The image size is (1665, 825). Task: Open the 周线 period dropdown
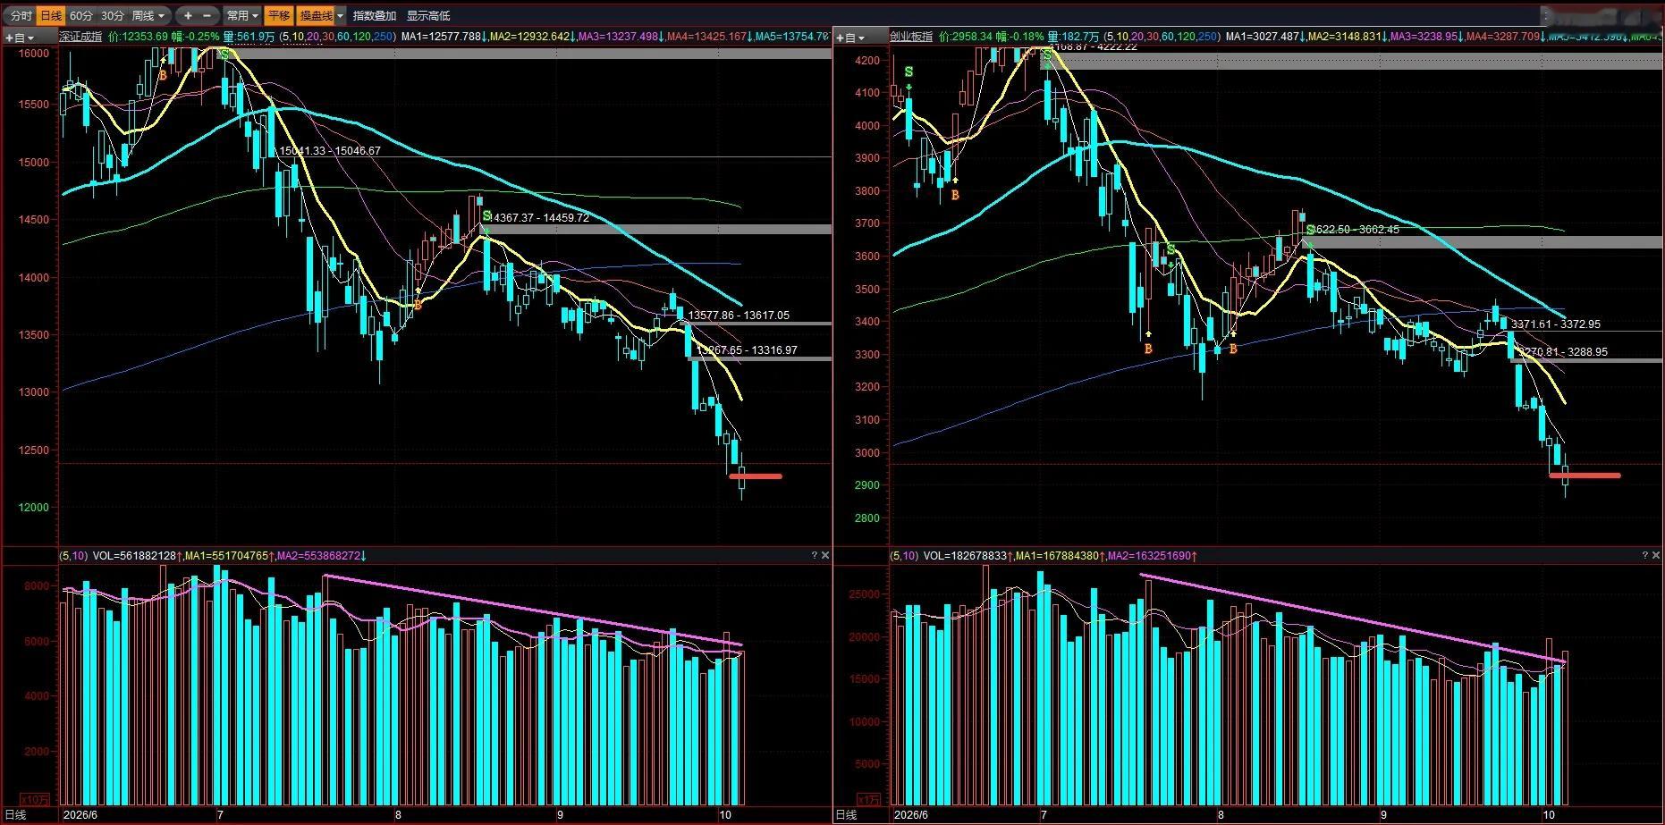click(x=148, y=15)
